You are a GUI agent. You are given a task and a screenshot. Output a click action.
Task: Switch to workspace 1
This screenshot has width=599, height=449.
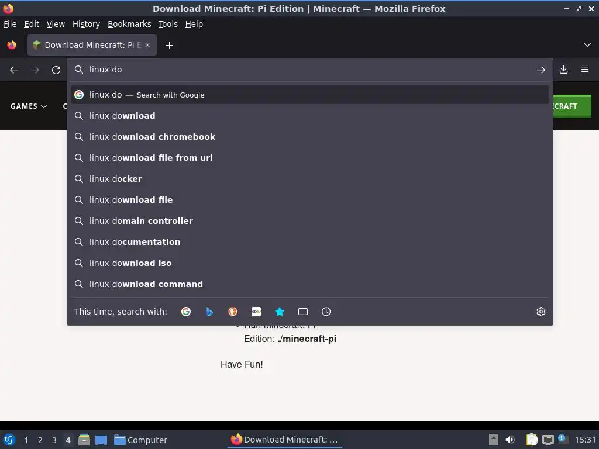[26, 440]
